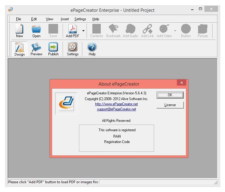This screenshot has width=225, height=192.
Task: Click the Picture toolbar icon
Action: [203, 31]
